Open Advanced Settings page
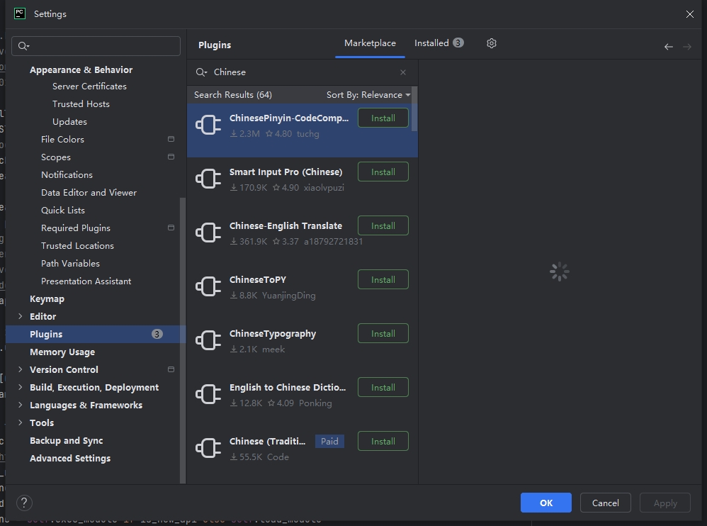 70,458
